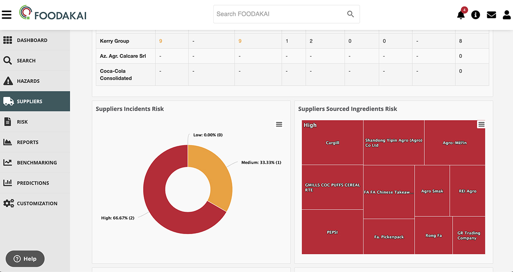This screenshot has width=513, height=272.
Task: Go to Dashboard section
Action: (35, 40)
